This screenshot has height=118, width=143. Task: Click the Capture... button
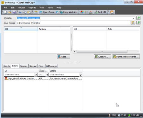click(102, 57)
